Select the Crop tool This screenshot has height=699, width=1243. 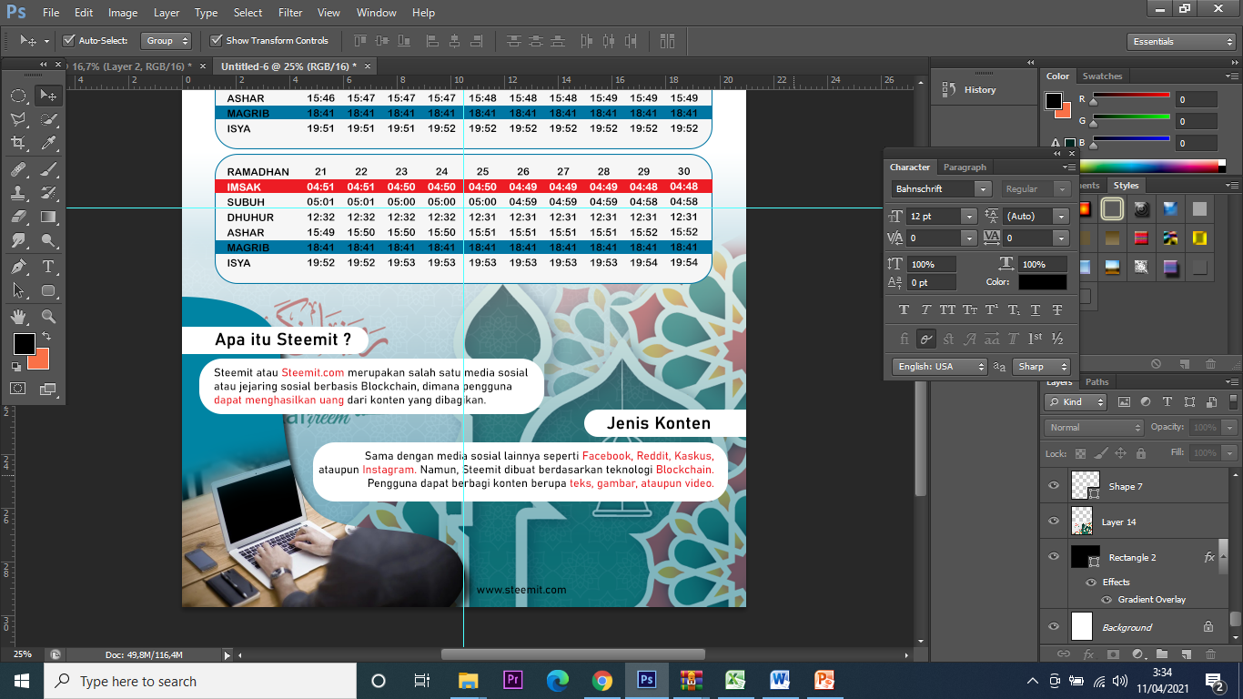(x=18, y=143)
